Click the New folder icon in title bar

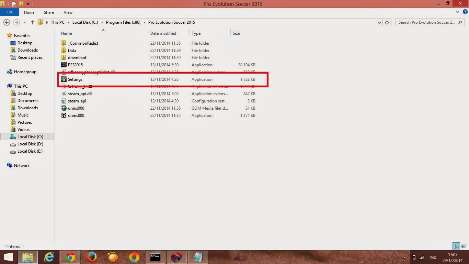(21, 4)
